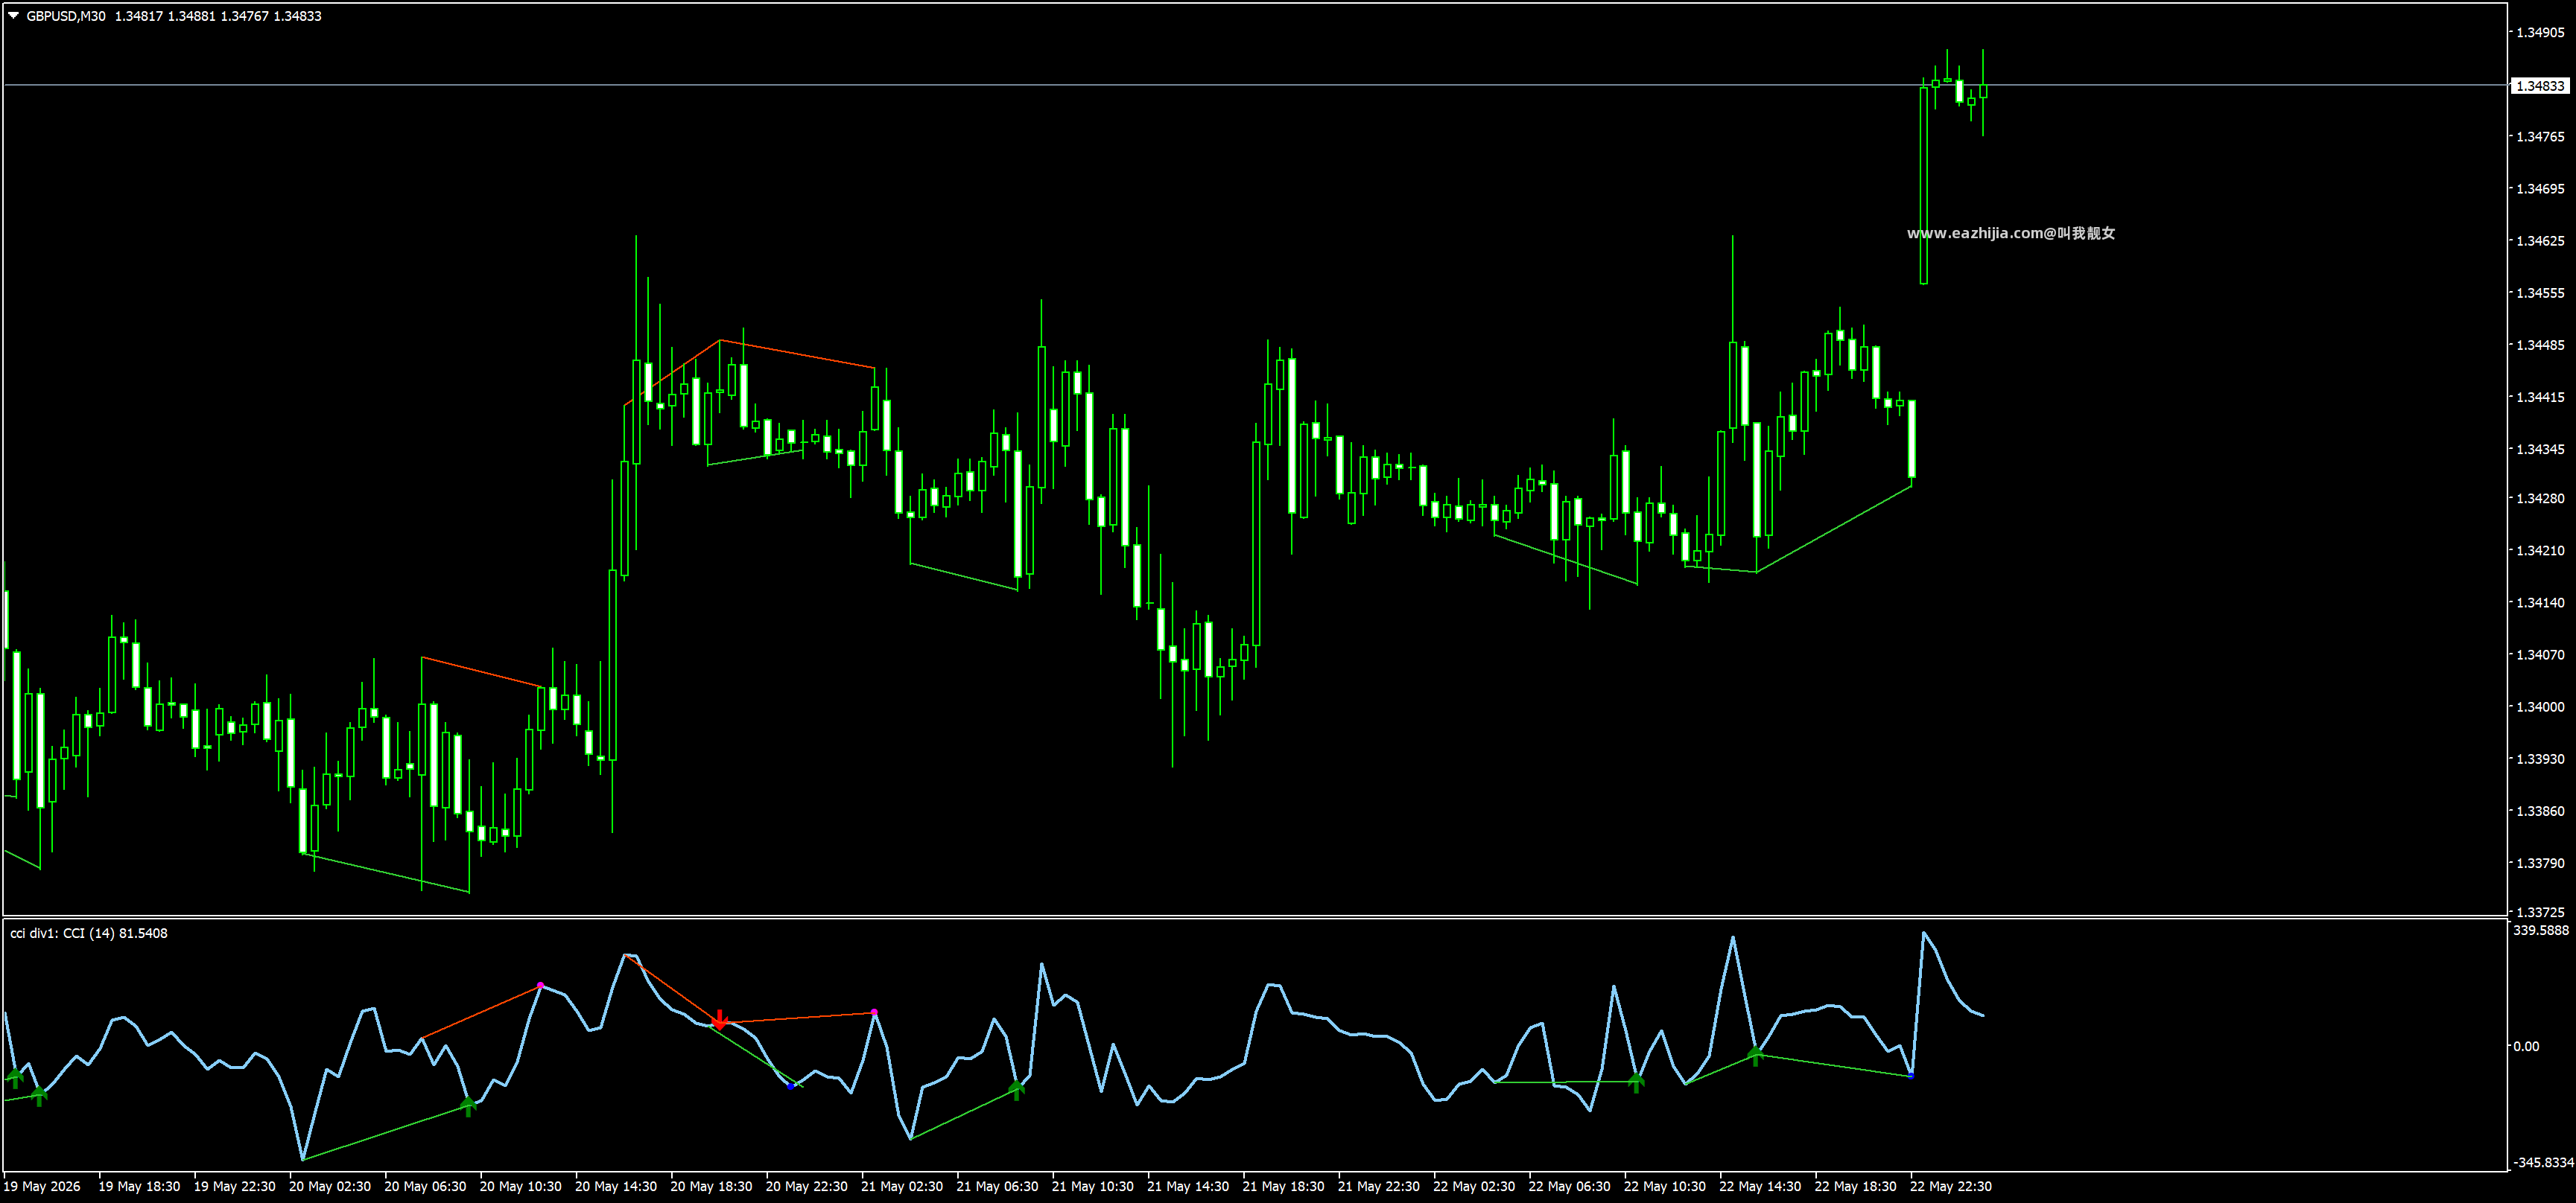Click the cci div1: CCI (14) 81.5408 label
This screenshot has height=1203, width=2576.
[89, 934]
